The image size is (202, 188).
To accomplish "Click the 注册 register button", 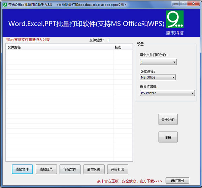I will pyautogui.click(x=168, y=137).
